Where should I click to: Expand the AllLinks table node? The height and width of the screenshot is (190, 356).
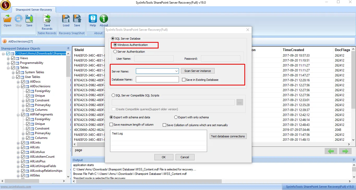[x=18, y=143]
